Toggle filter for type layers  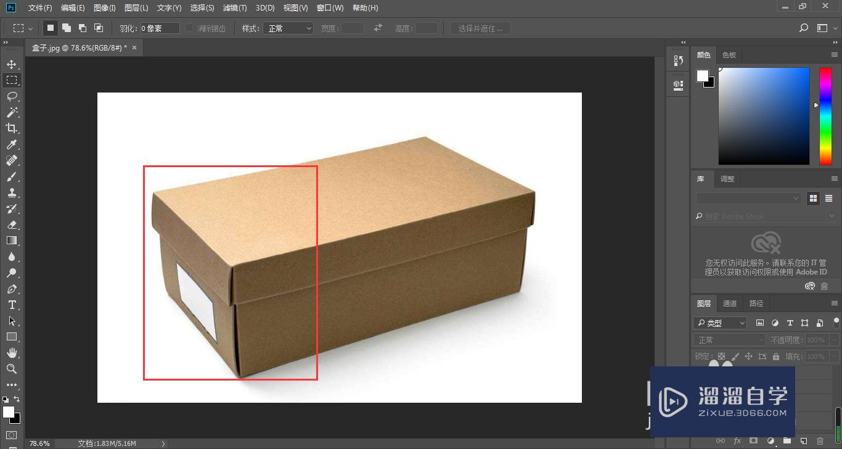790,323
